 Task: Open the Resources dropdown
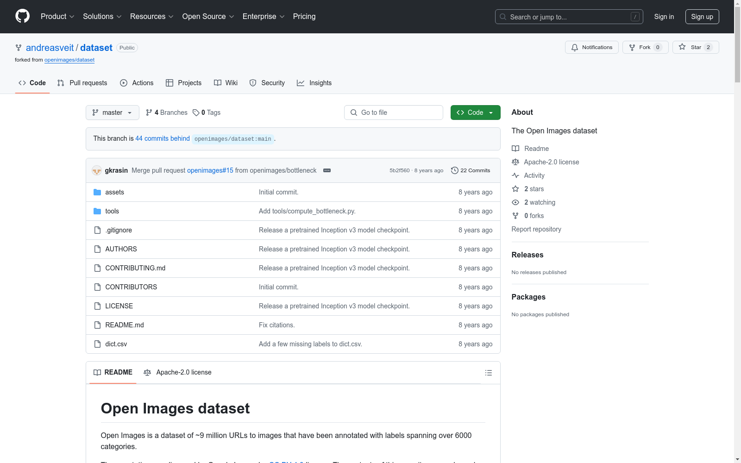(x=151, y=17)
